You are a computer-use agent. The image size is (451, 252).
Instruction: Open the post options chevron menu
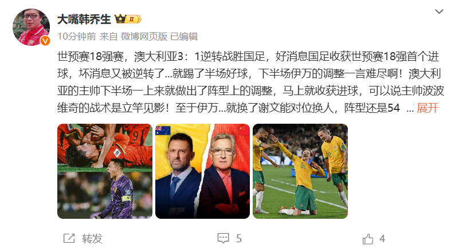tap(439, 11)
